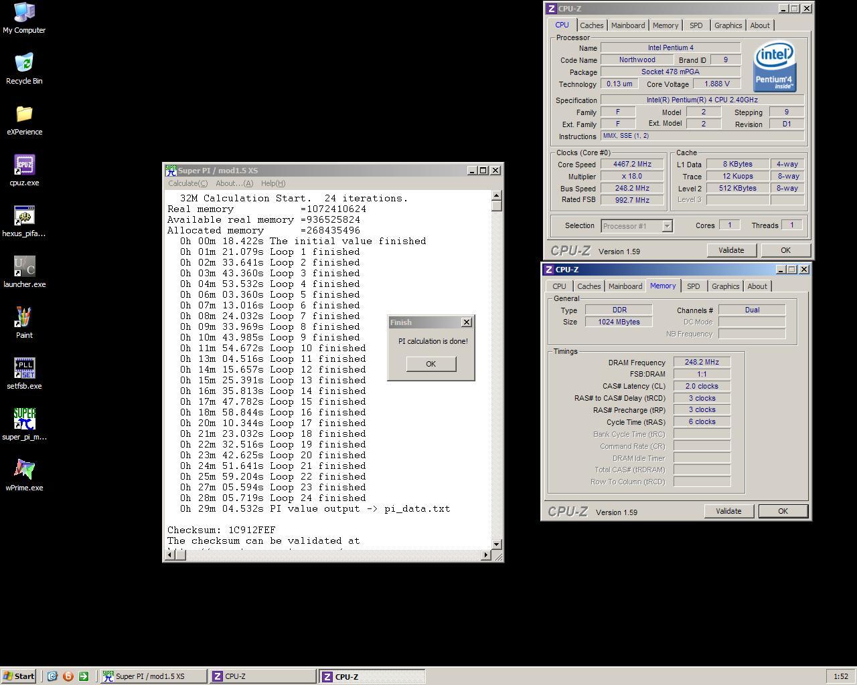Click the green arrow quick launch icon
The width and height of the screenshot is (857, 685).
[x=84, y=676]
